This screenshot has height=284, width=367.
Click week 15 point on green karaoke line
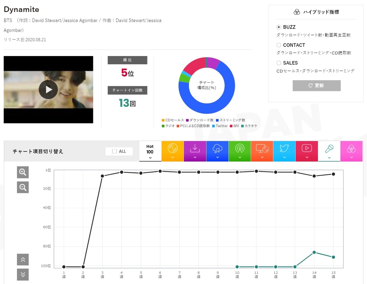333,257
